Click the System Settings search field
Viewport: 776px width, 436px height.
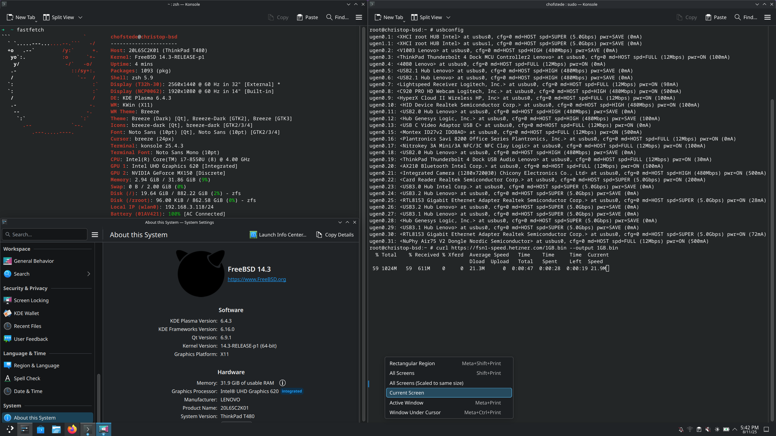click(45, 235)
